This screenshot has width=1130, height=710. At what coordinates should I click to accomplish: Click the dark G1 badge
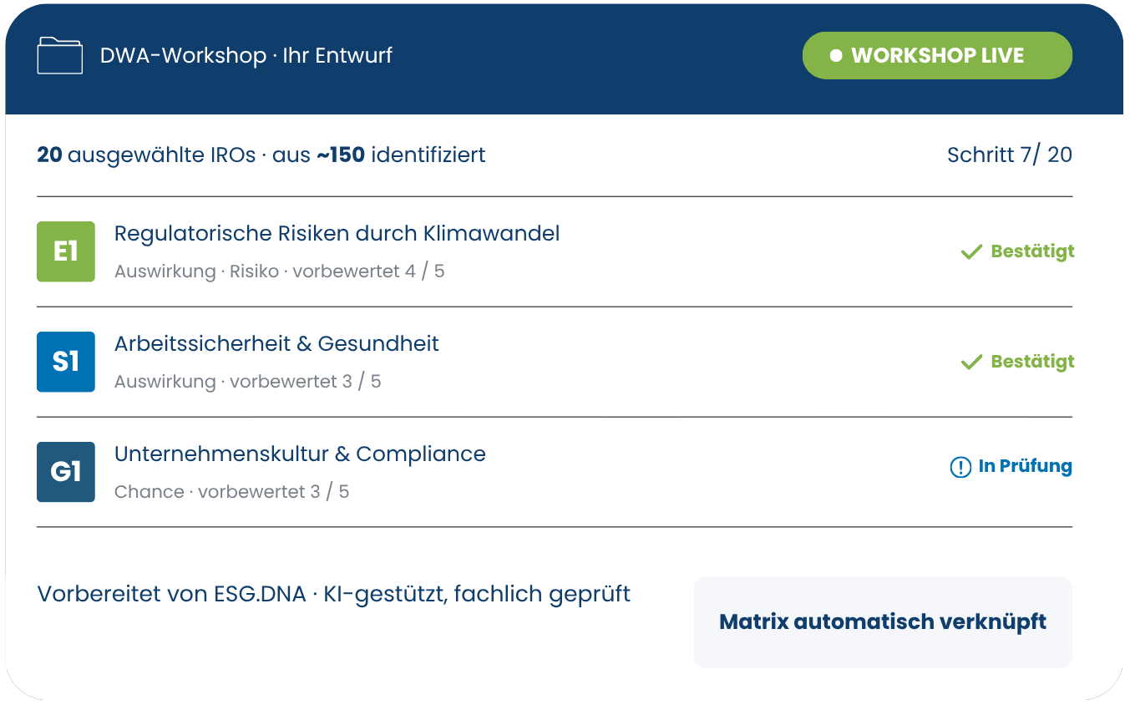click(x=66, y=472)
